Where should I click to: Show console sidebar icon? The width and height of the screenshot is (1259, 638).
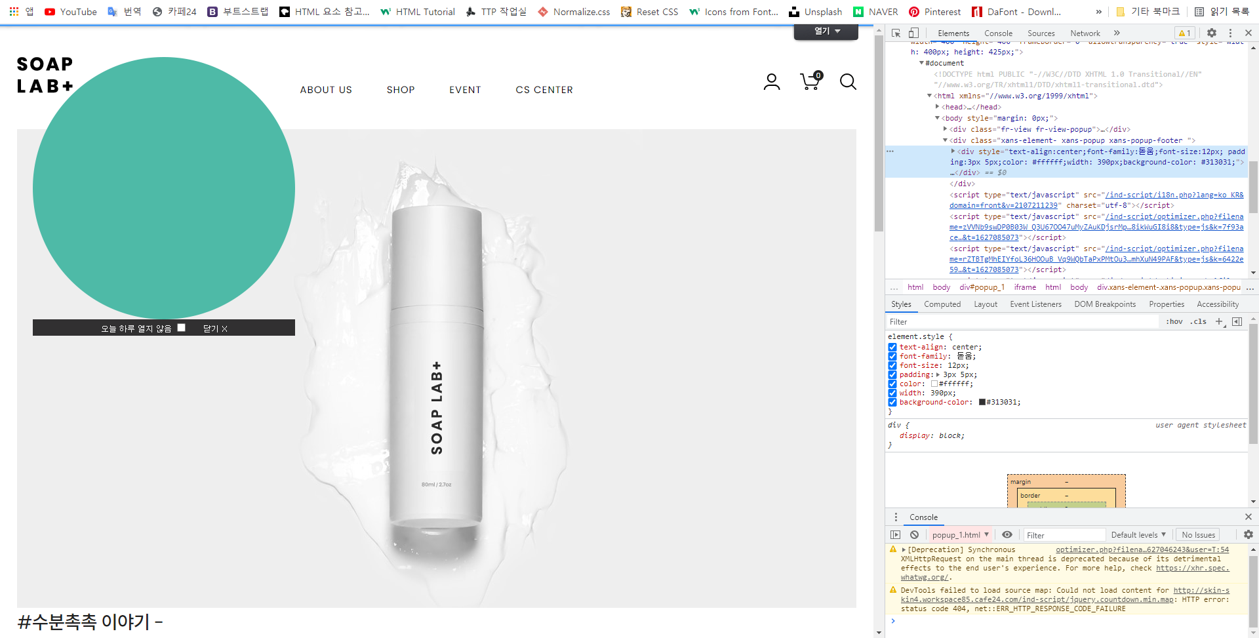(x=896, y=535)
